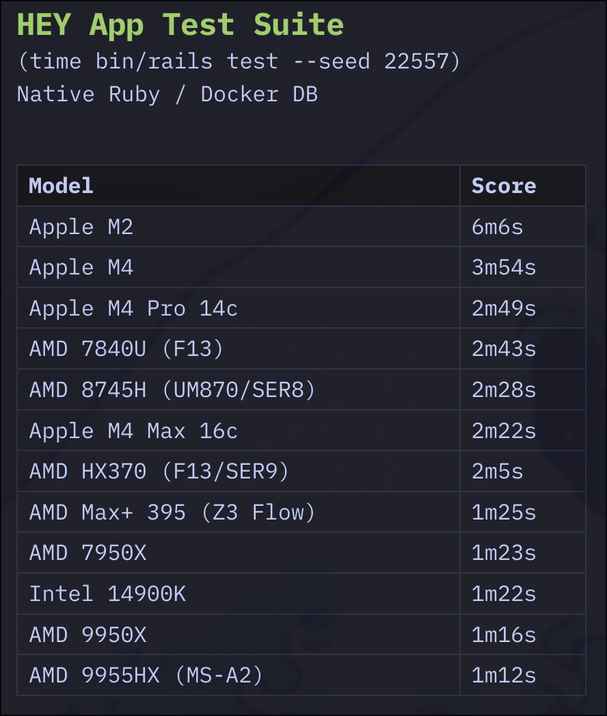The image size is (607, 716).
Task: Select the 'AMD 7840U (F13)' cell
Action: (x=239, y=349)
